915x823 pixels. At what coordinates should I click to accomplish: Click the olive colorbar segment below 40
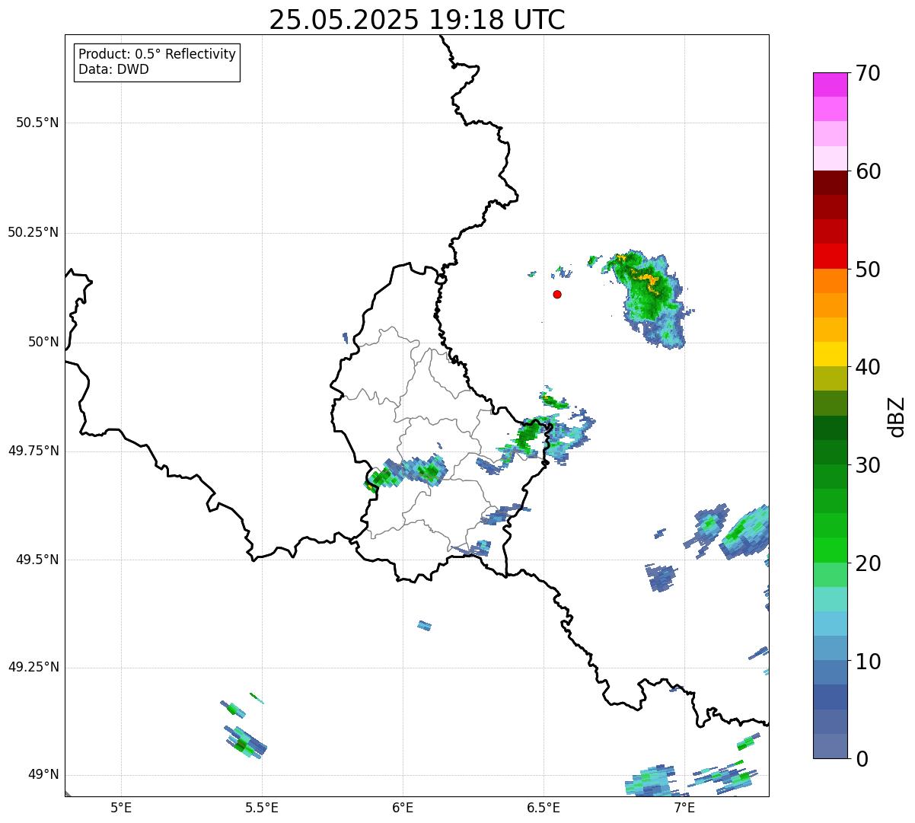pyautogui.click(x=830, y=378)
